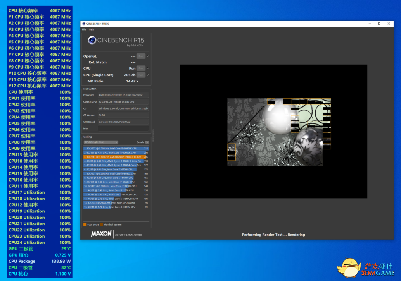Select ranking entry Intel Core i5-10600K
This screenshot has width=401, height=281.
tap(116, 152)
